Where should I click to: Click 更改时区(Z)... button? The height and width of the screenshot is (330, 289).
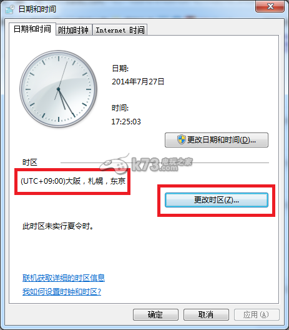(217, 200)
